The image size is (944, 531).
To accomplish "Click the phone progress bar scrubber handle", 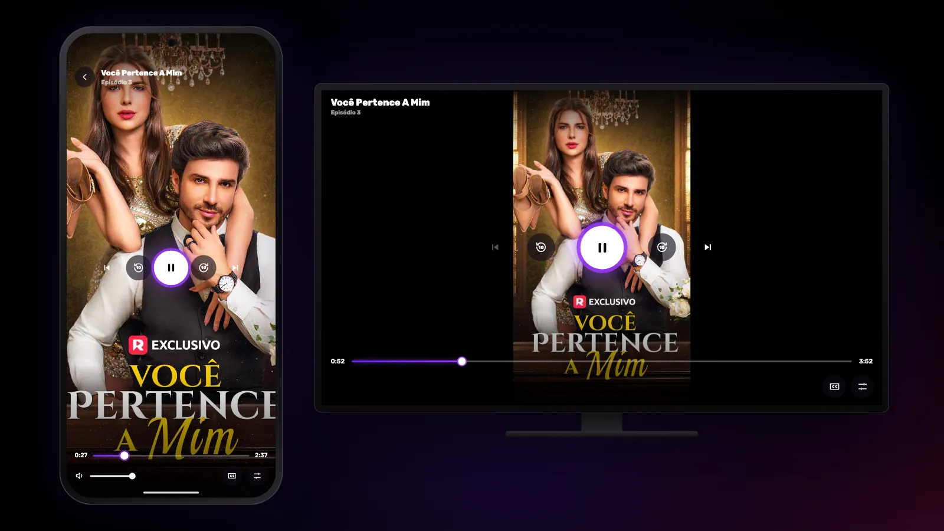I will (124, 455).
